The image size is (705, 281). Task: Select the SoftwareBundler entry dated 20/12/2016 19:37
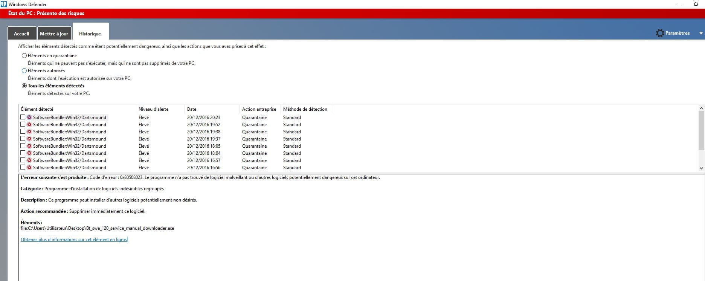(x=70, y=139)
